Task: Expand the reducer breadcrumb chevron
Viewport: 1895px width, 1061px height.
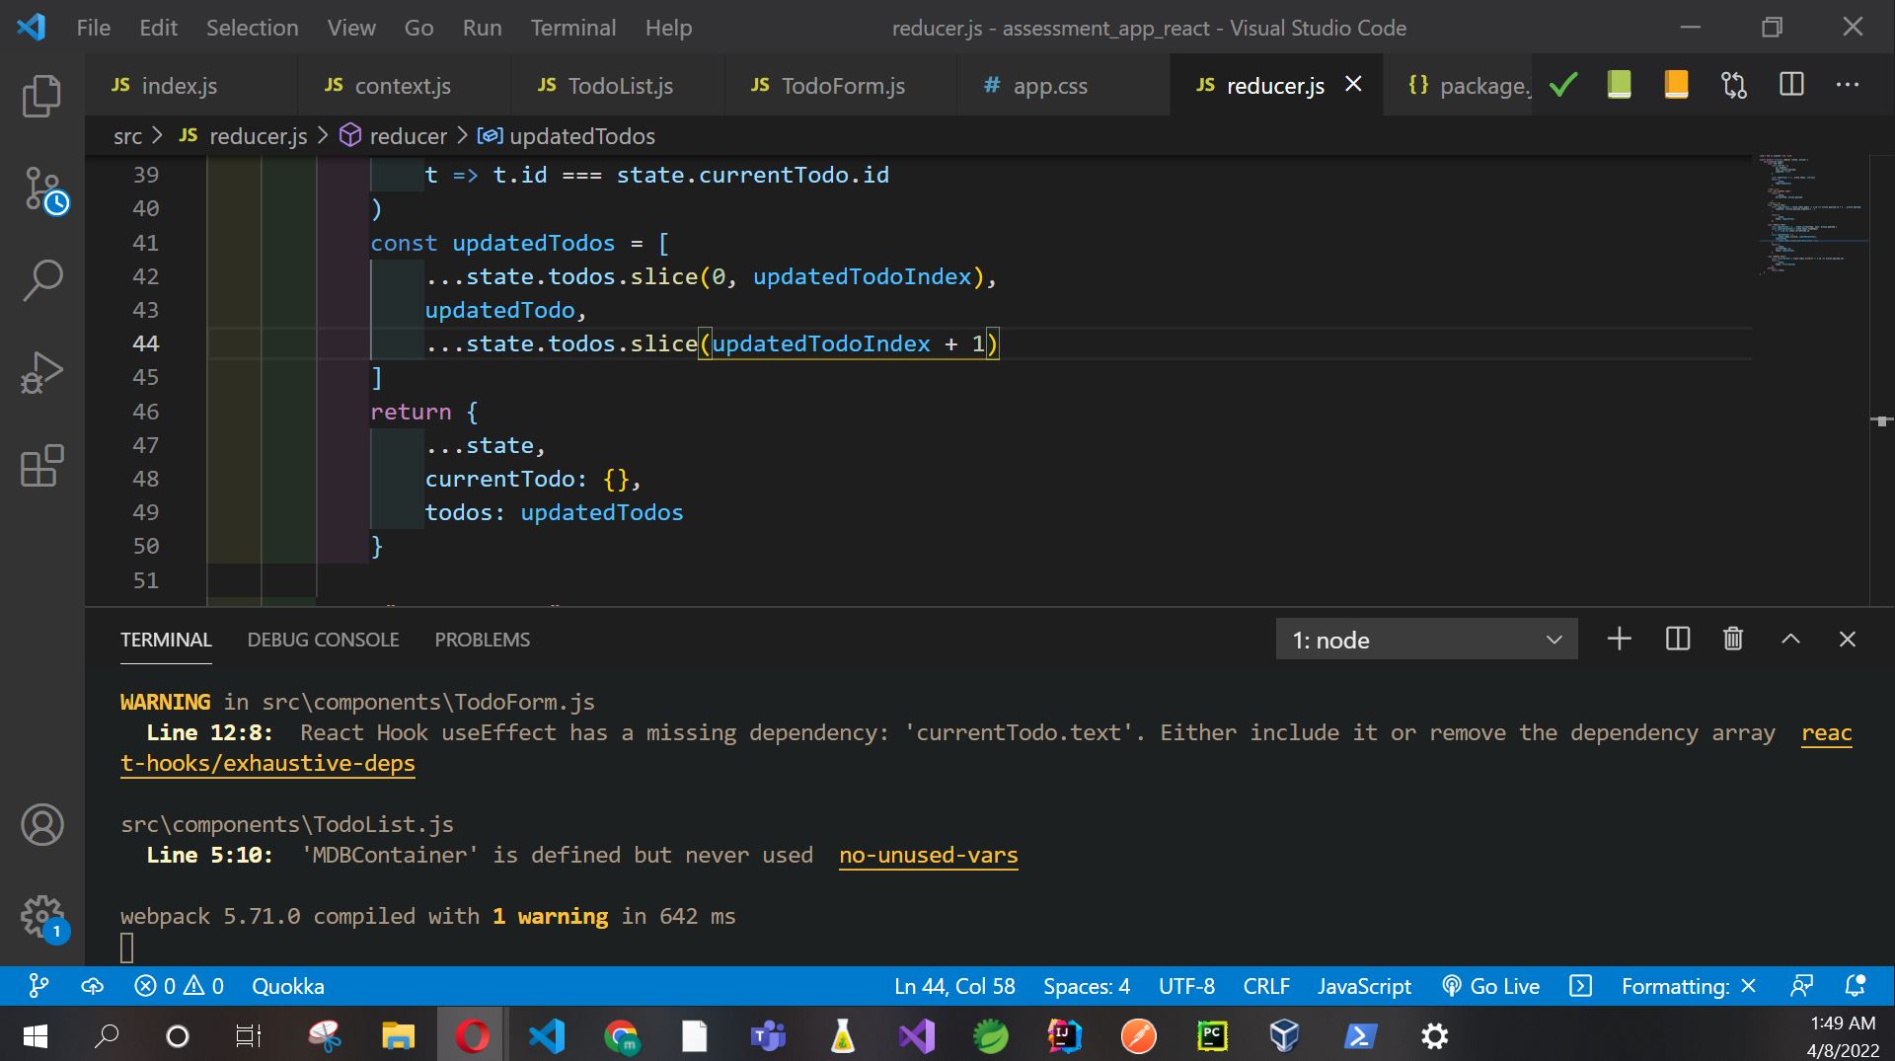Action: (461, 136)
